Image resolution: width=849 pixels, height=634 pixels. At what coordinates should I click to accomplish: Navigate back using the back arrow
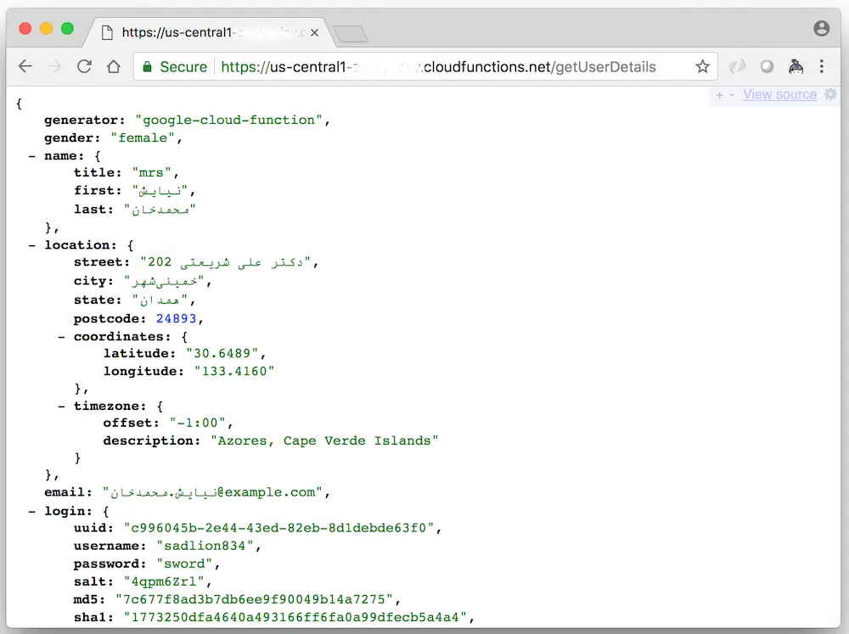pos(25,66)
